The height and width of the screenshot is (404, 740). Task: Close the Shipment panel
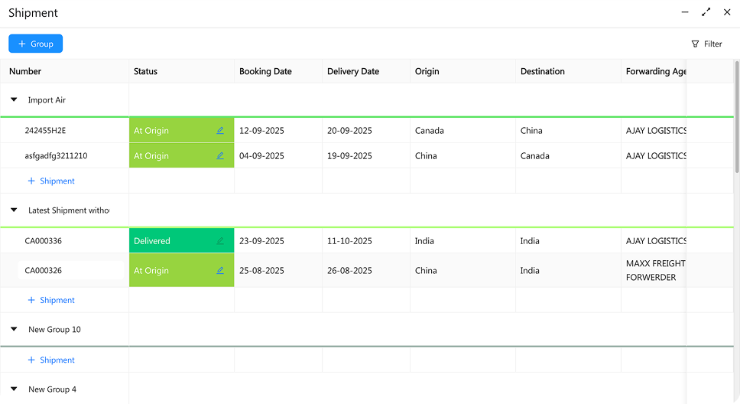(727, 12)
